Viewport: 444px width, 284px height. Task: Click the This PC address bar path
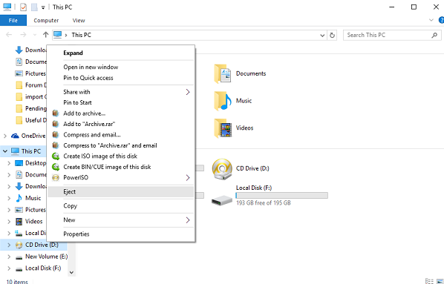81,35
